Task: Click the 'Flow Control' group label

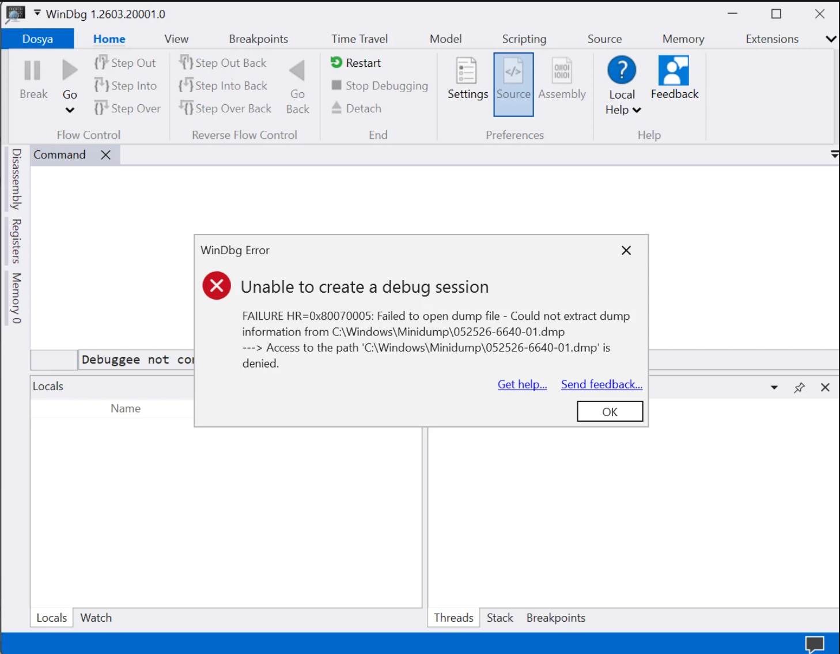Action: point(89,135)
